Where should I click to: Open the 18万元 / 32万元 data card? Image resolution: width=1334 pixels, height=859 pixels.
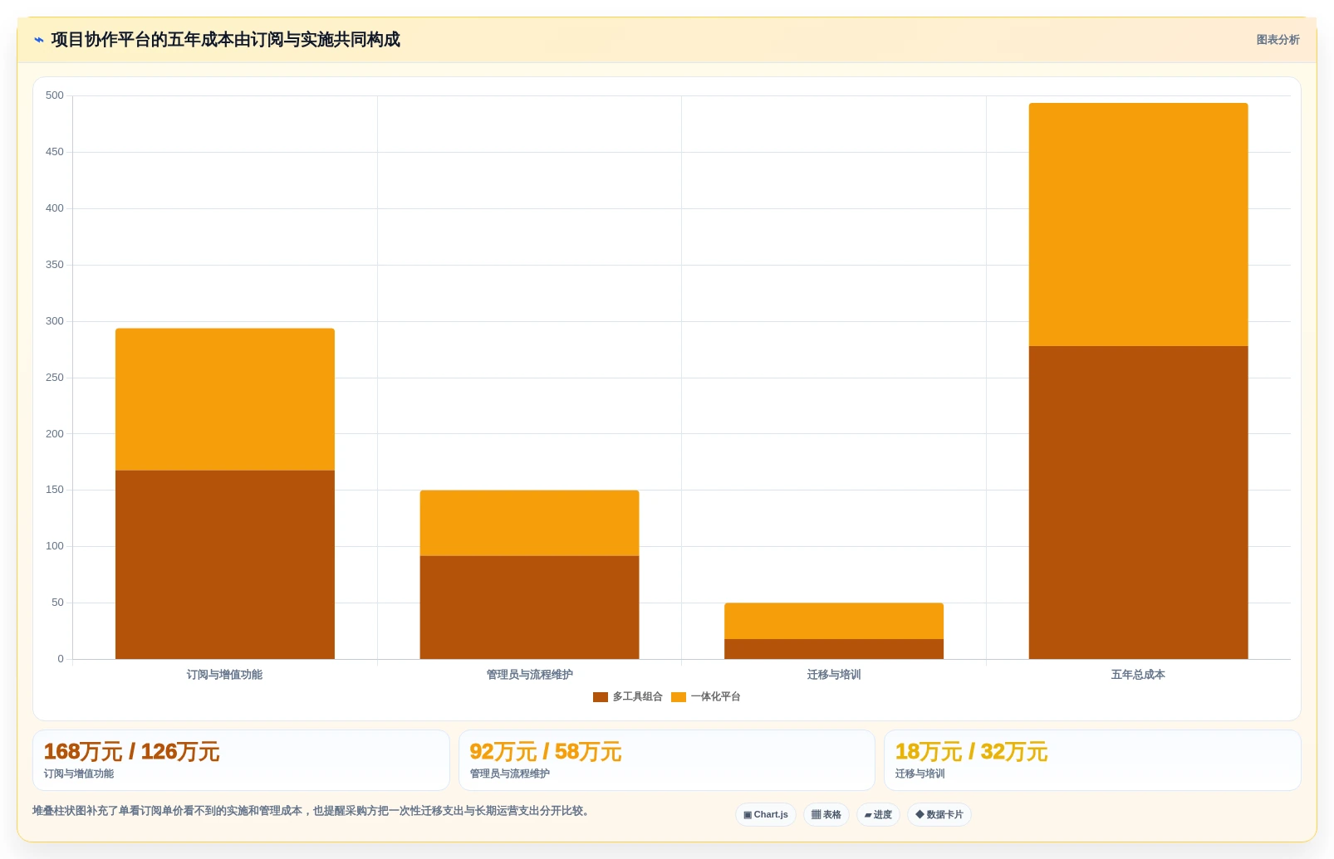point(1092,760)
